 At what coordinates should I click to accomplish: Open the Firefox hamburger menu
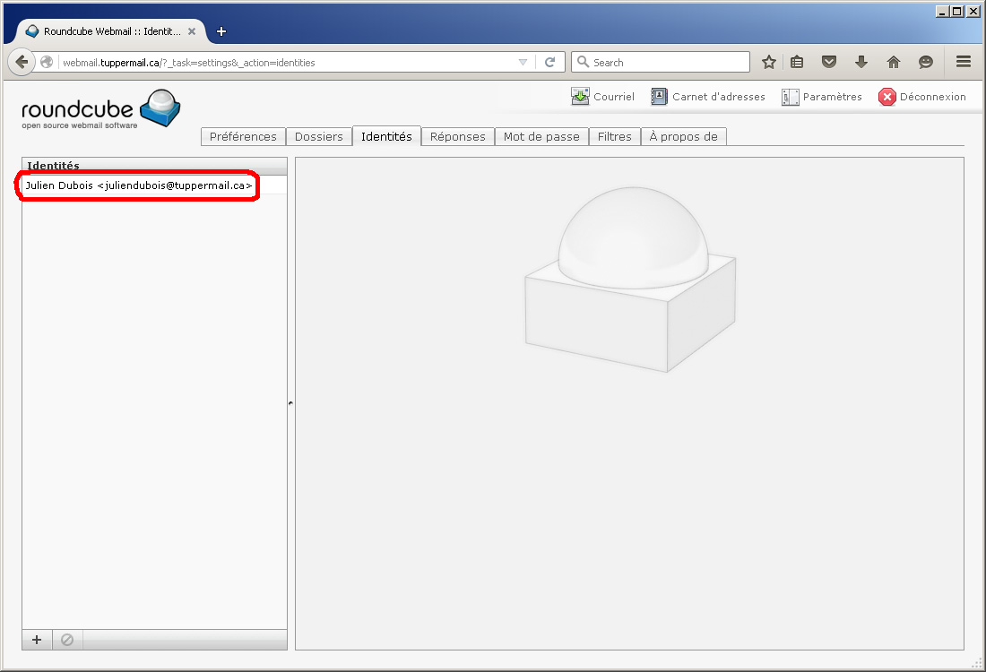tap(964, 62)
